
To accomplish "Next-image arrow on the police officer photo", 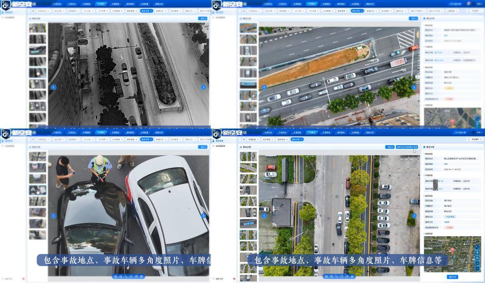I will click(203, 216).
